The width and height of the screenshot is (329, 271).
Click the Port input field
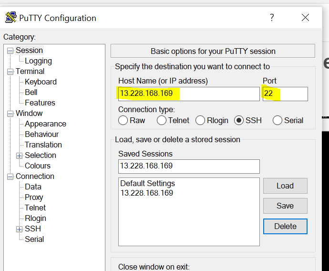[285, 94]
